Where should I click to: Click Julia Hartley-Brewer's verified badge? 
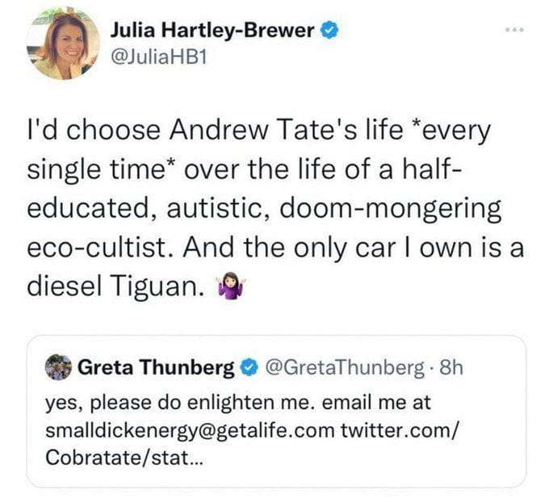pos(329,31)
